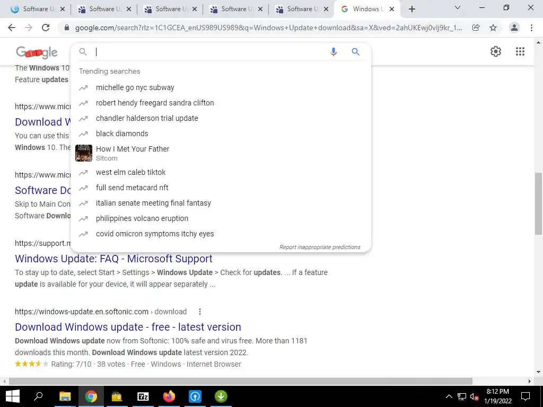Click the horizontal page scrollbar

[241, 381]
